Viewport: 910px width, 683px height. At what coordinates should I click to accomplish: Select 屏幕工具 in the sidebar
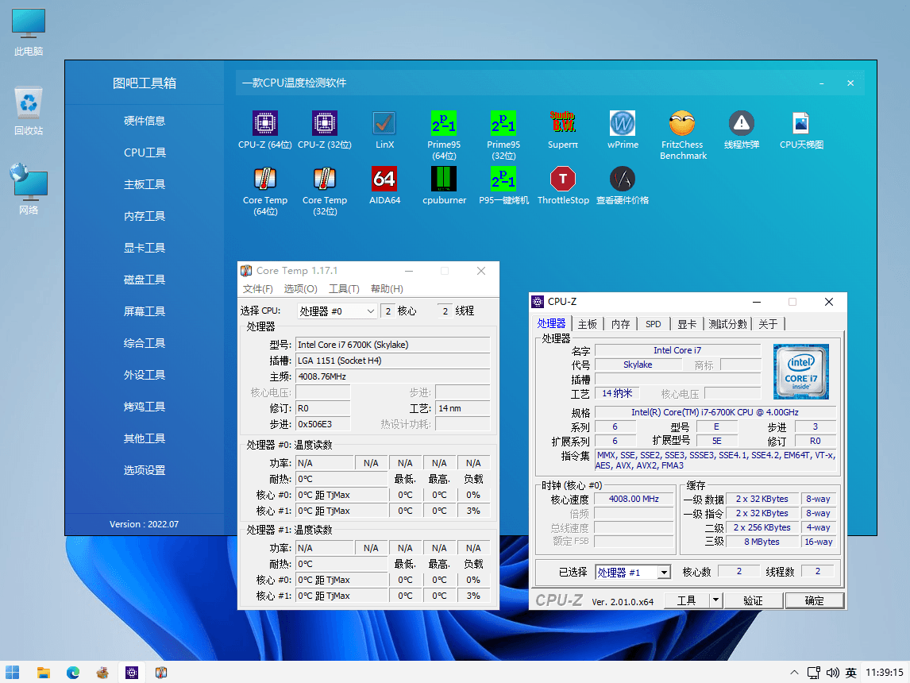point(145,311)
